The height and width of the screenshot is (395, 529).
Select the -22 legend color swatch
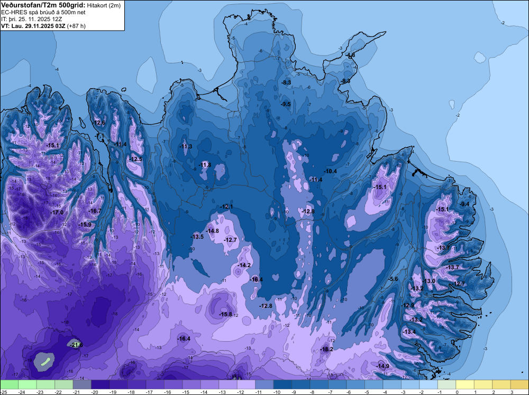click(x=64, y=384)
